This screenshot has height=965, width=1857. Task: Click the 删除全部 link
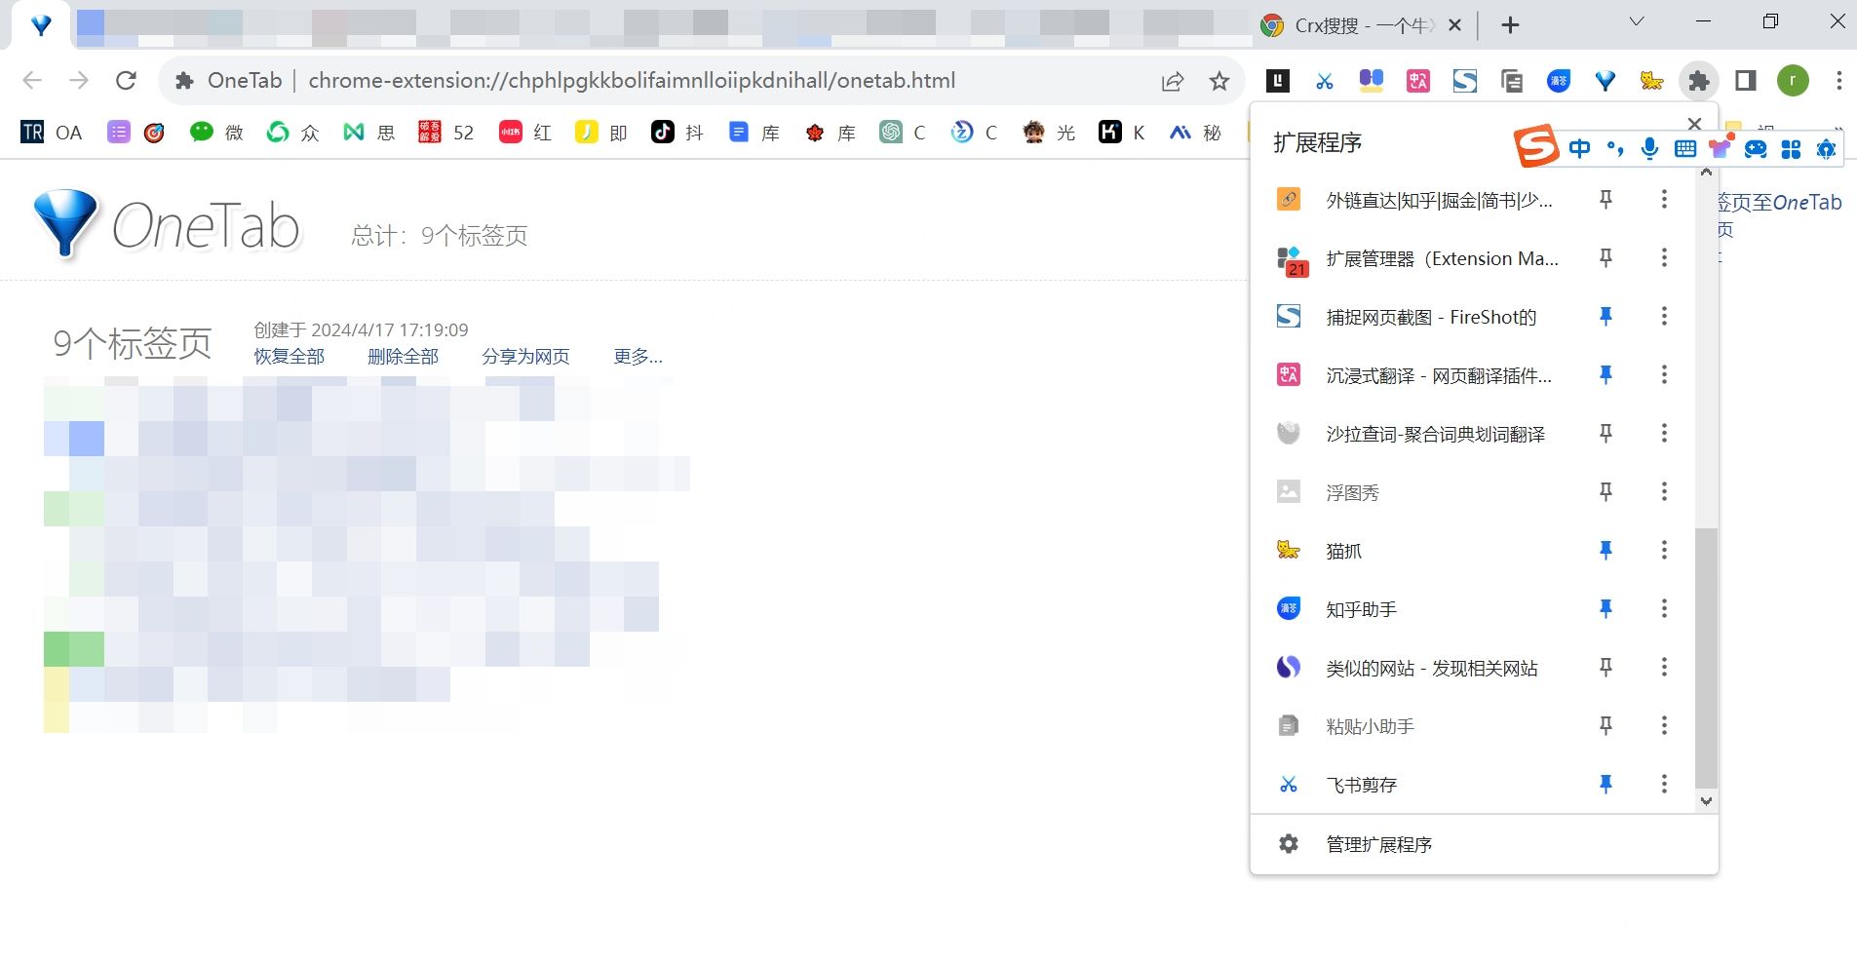[403, 357]
